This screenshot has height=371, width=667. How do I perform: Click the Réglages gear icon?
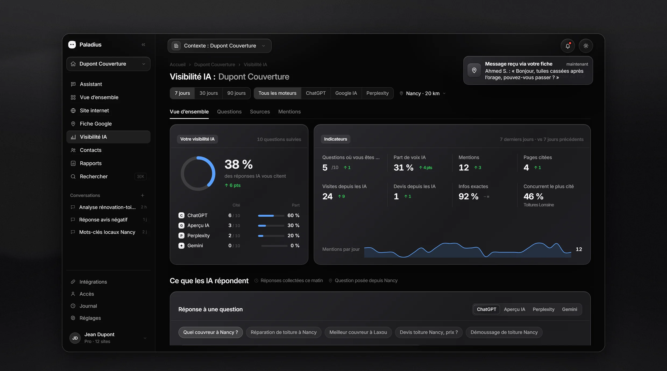pyautogui.click(x=73, y=318)
